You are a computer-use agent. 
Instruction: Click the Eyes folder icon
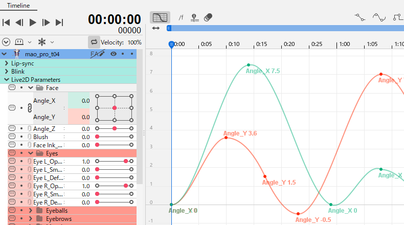tap(39, 153)
